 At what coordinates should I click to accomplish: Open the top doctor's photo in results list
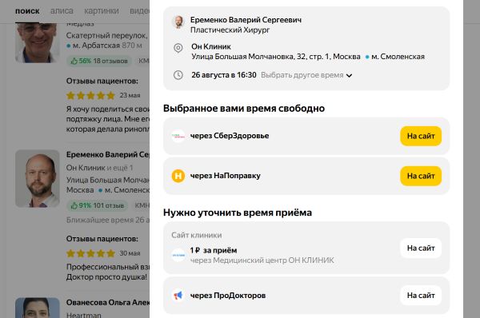[38, 43]
